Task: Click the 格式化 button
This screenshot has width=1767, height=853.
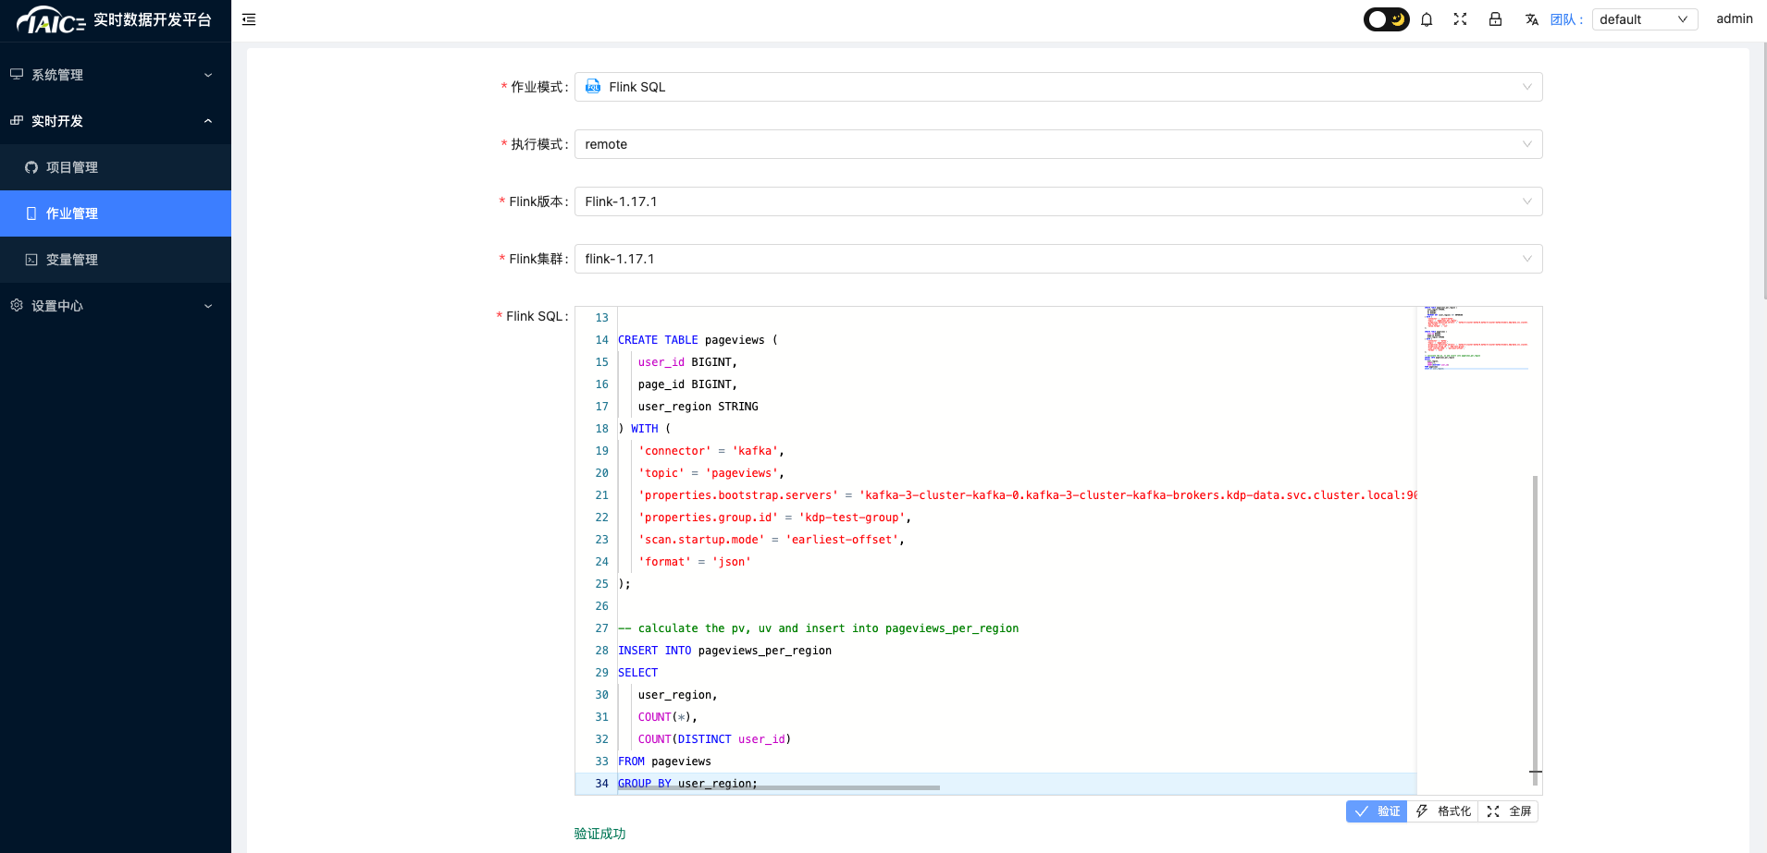Action: [x=1443, y=811]
